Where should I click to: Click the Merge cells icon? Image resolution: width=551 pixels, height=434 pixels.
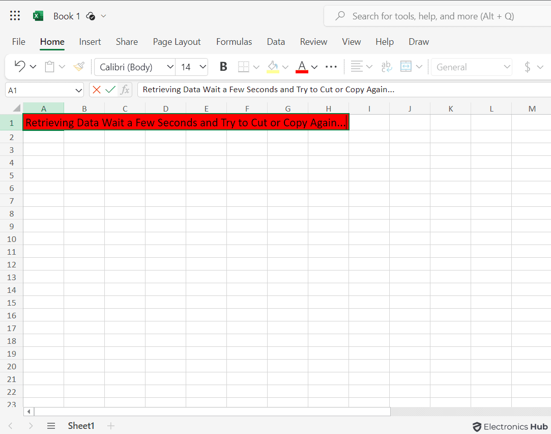click(x=406, y=66)
